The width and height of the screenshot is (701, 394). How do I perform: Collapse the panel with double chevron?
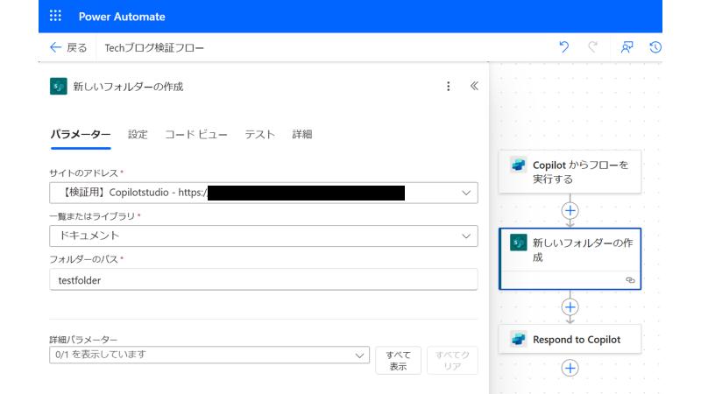(x=474, y=86)
